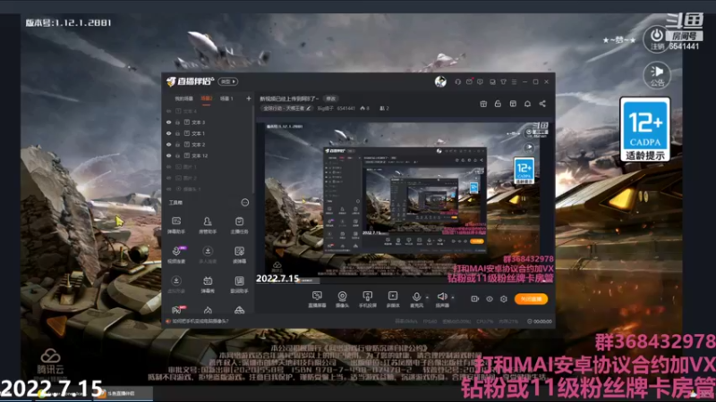The width and height of the screenshot is (716, 402).
Task: Open the 公告 announcement button in the game
Action: 657,75
